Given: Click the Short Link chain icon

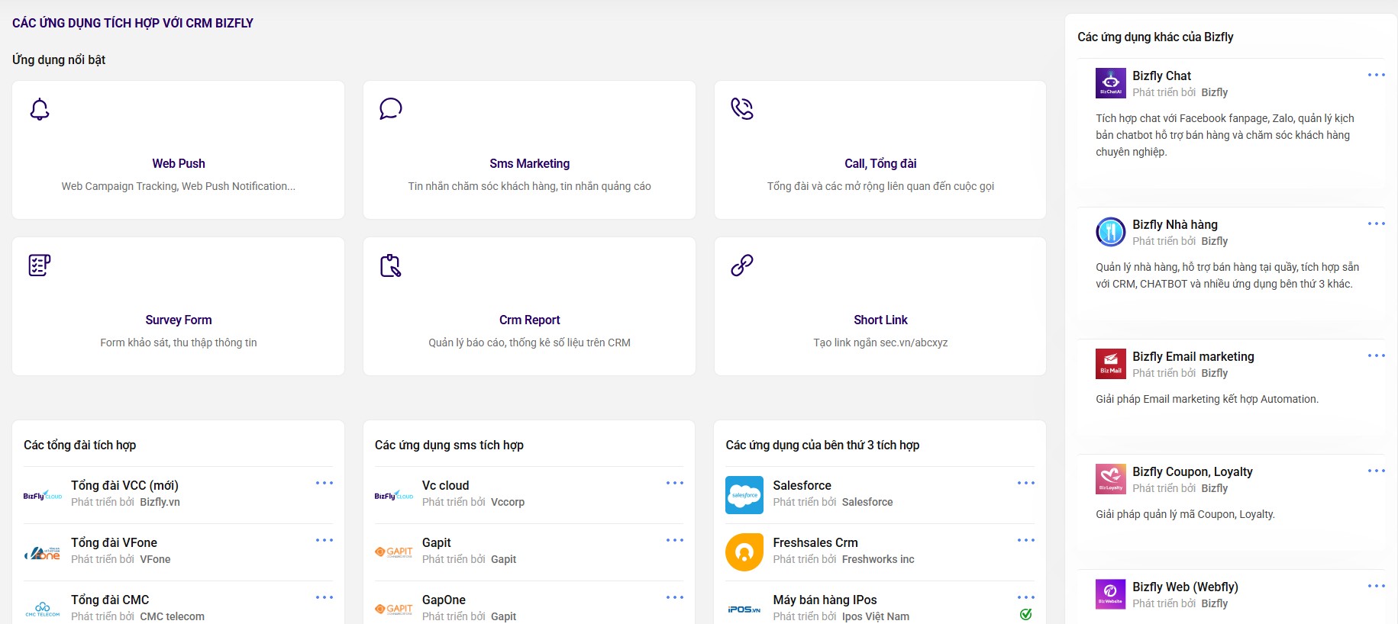Looking at the screenshot, I should coord(741,265).
